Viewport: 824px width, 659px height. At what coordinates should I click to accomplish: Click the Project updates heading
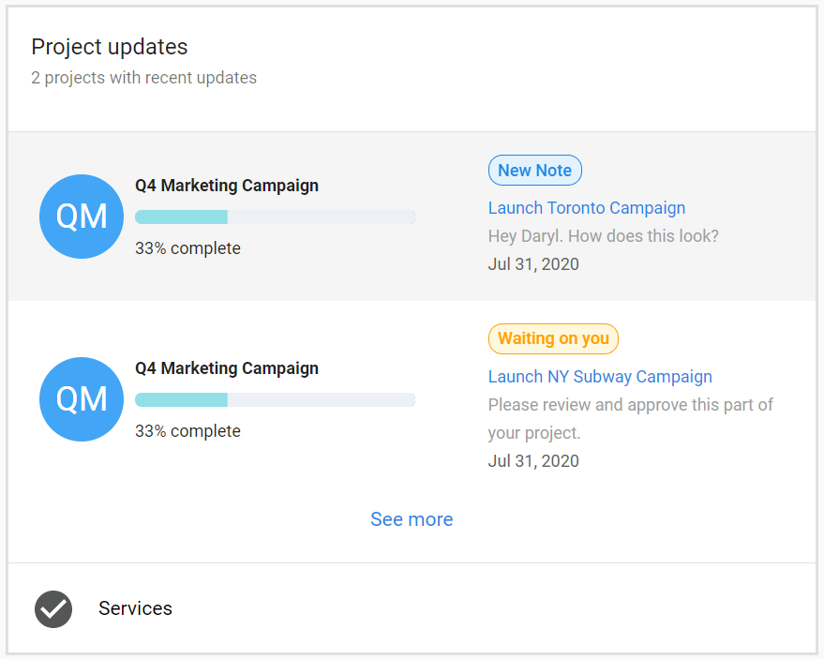click(110, 47)
